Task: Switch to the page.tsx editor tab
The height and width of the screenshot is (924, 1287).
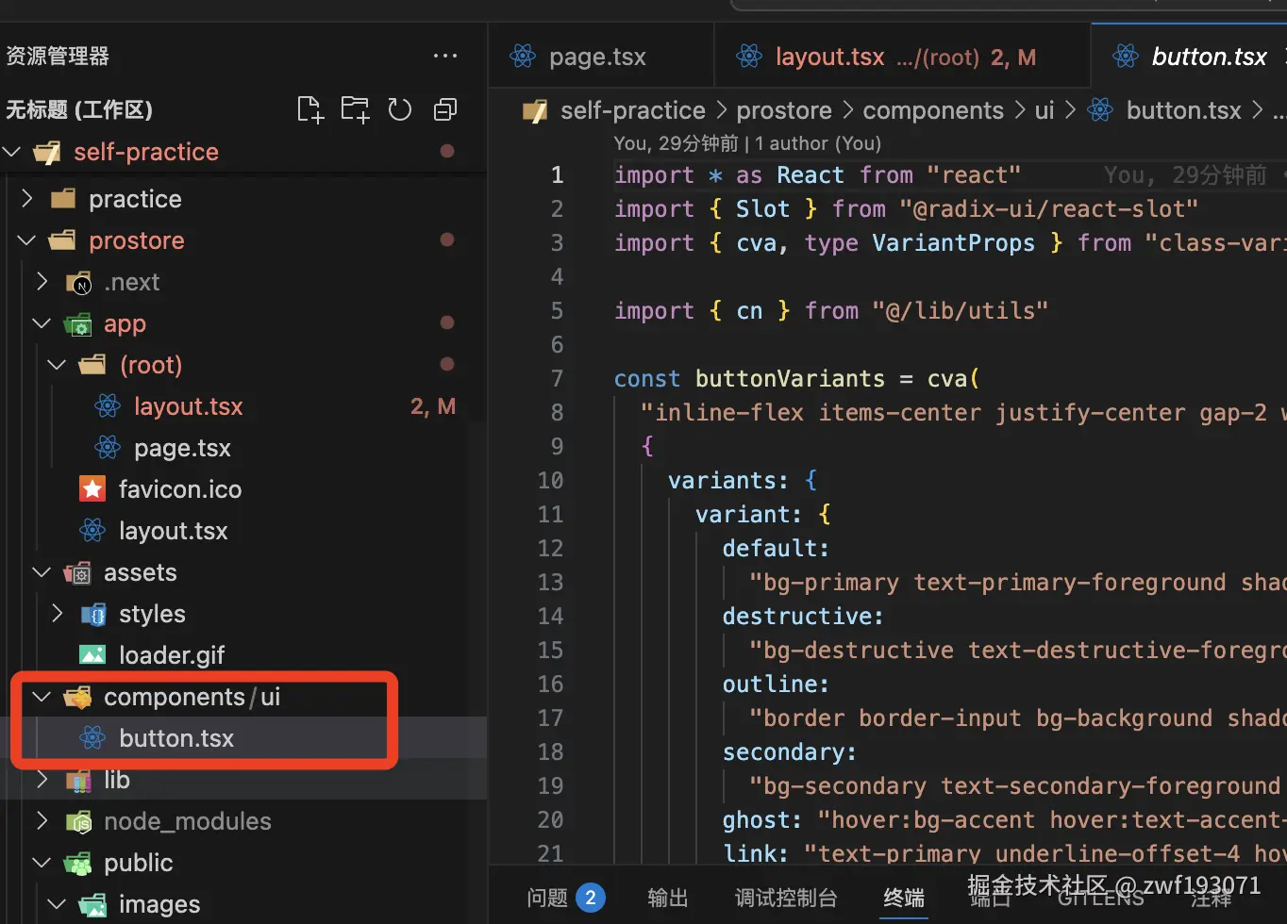Action: [x=577, y=57]
